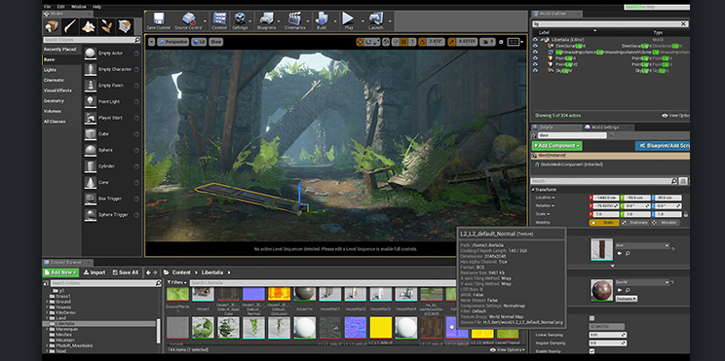Select Cone in the Basic list
The image size is (725, 361).
[111, 182]
